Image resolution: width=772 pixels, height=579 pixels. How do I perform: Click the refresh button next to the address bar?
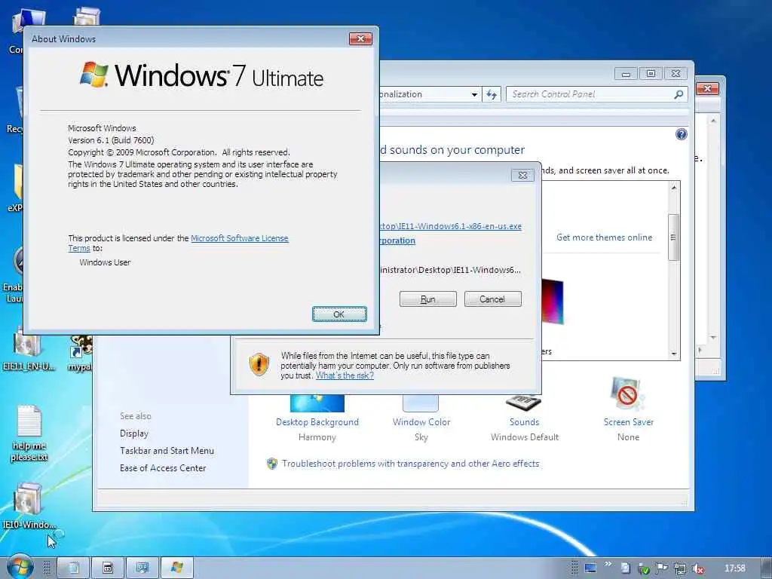[x=492, y=94]
